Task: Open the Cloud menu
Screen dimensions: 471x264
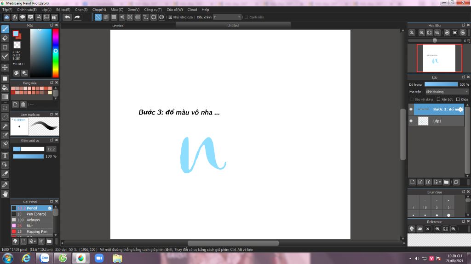Action: 192,10
